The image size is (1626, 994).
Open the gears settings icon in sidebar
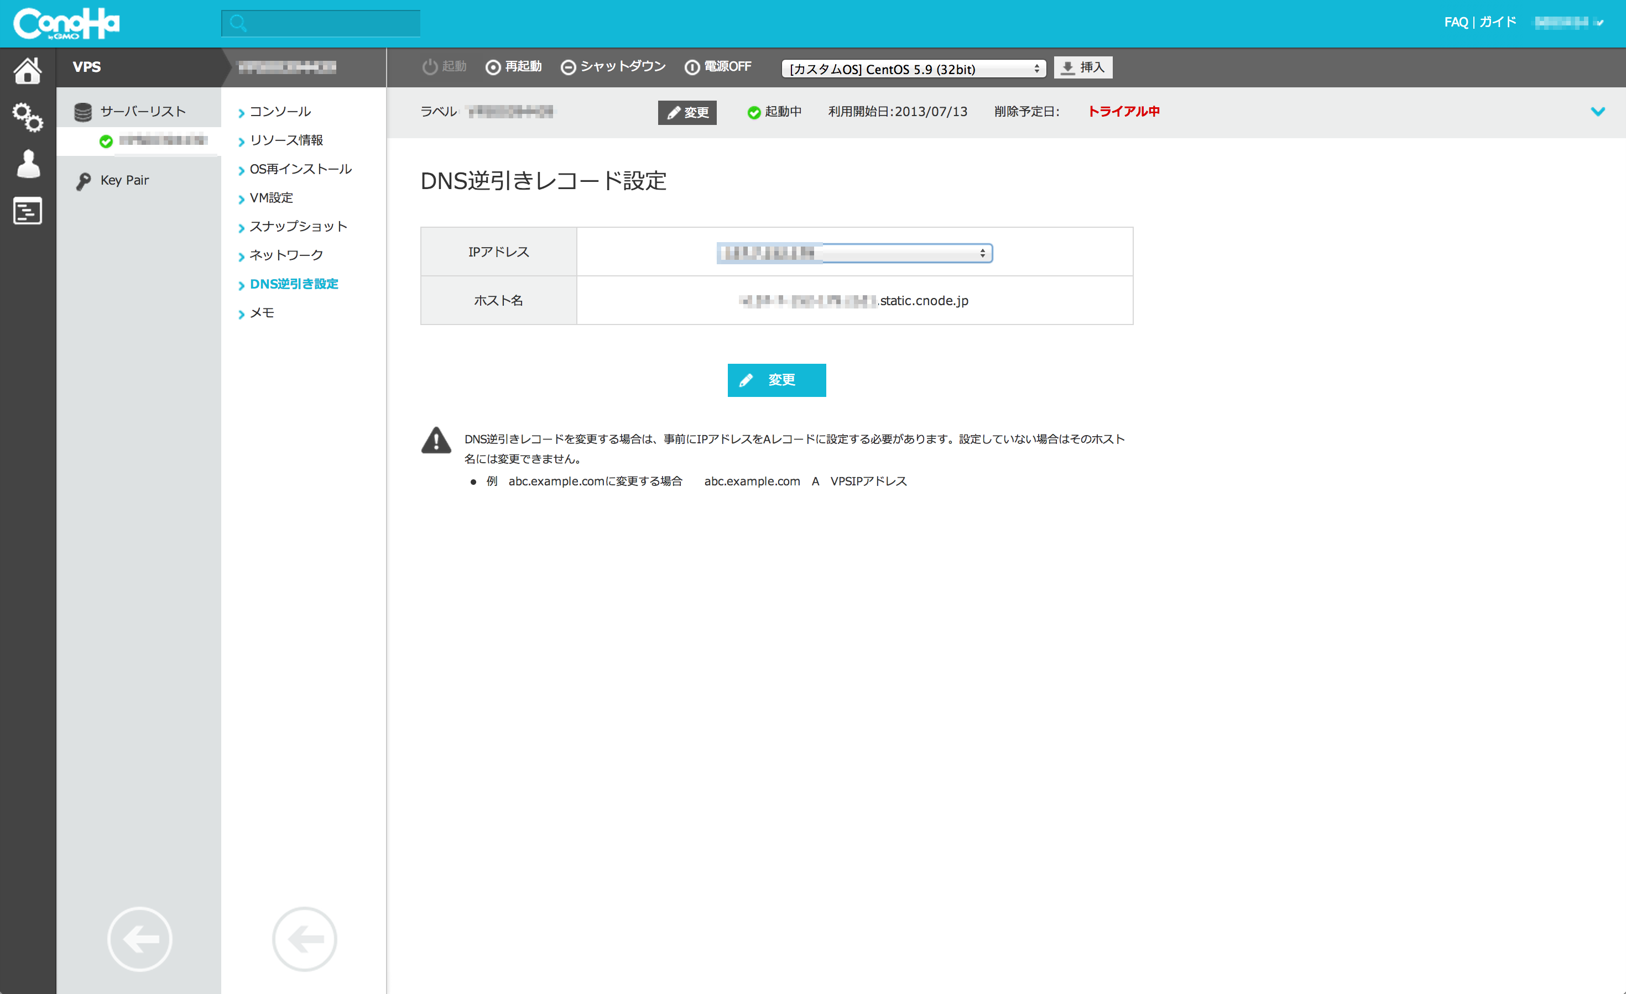[x=27, y=117]
